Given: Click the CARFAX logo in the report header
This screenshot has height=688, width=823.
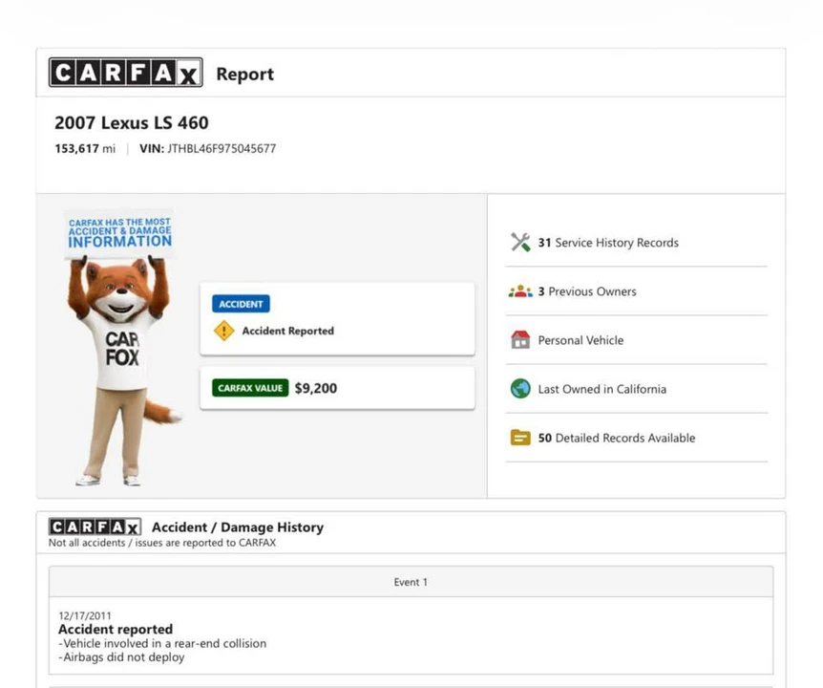Looking at the screenshot, I should 125,73.
